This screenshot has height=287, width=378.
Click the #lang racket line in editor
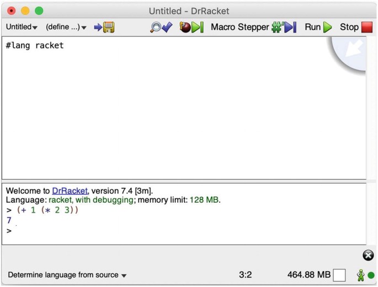coord(35,45)
